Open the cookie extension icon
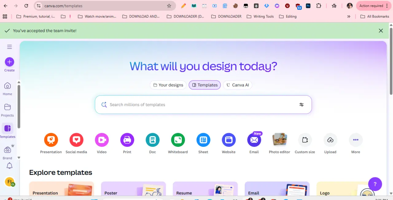Screen dimensions: 393x200 [235, 6]
